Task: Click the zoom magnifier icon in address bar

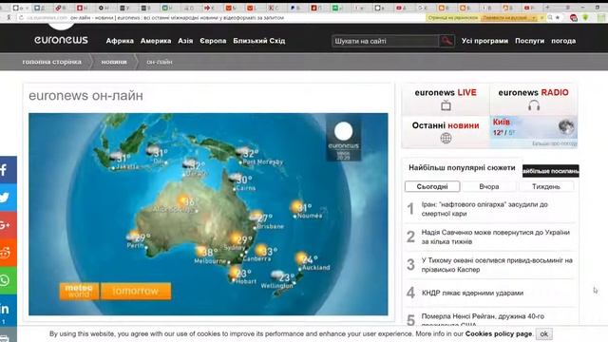Action: click(x=550, y=17)
